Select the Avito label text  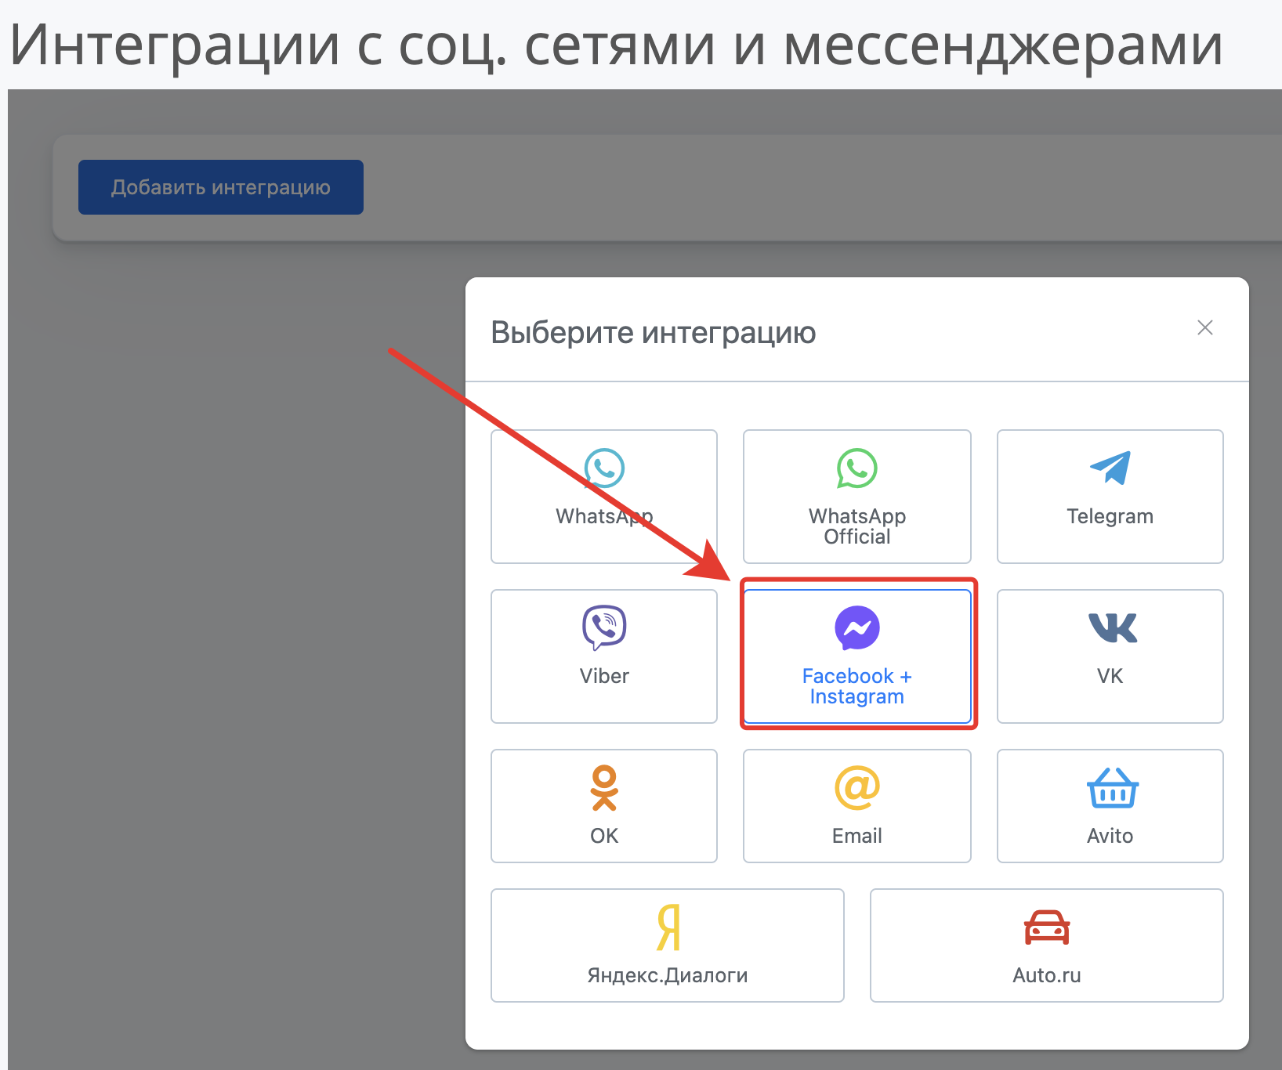(1110, 836)
